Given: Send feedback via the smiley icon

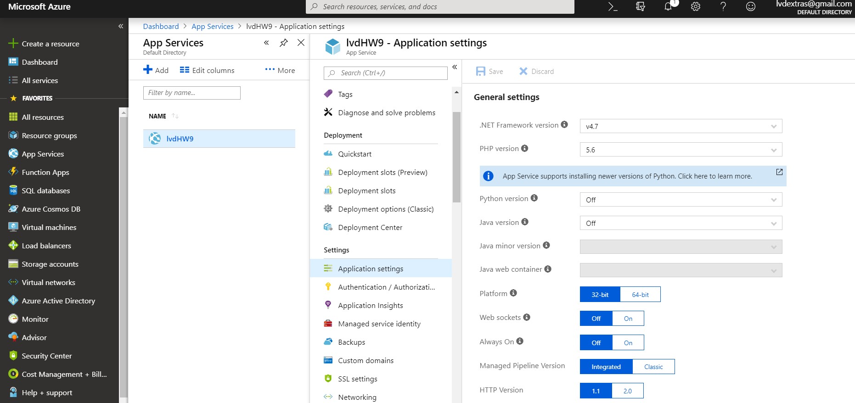Looking at the screenshot, I should tap(751, 7).
